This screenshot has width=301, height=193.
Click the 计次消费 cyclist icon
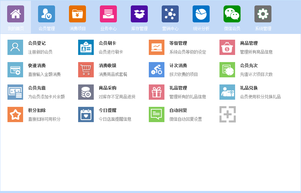coord(157,70)
